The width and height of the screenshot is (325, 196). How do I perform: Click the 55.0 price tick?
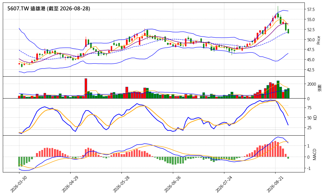(x=311, y=20)
